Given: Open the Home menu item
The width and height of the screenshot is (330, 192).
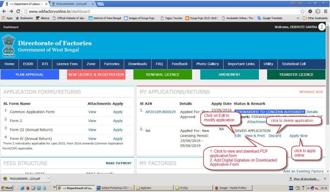Looking at the screenshot, I should 9,64.
